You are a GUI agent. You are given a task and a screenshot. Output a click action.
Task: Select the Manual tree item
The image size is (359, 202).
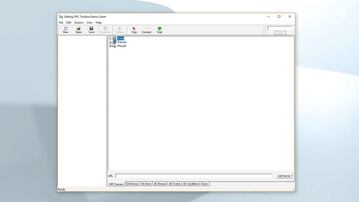[122, 46]
